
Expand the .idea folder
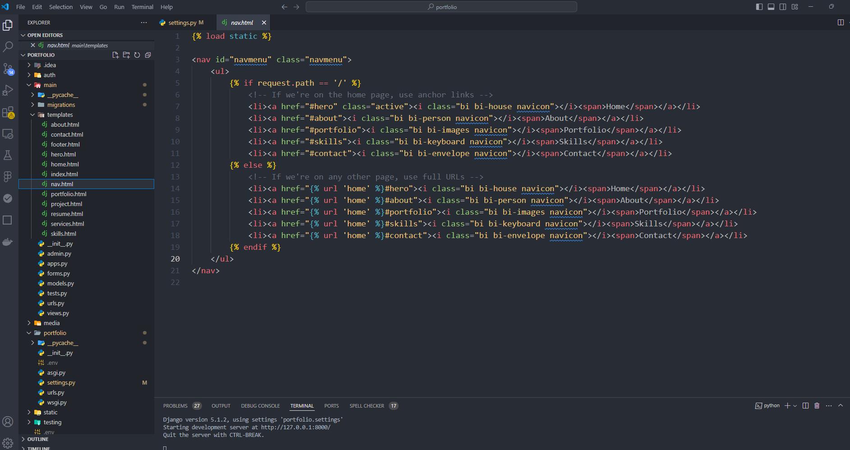coord(50,65)
